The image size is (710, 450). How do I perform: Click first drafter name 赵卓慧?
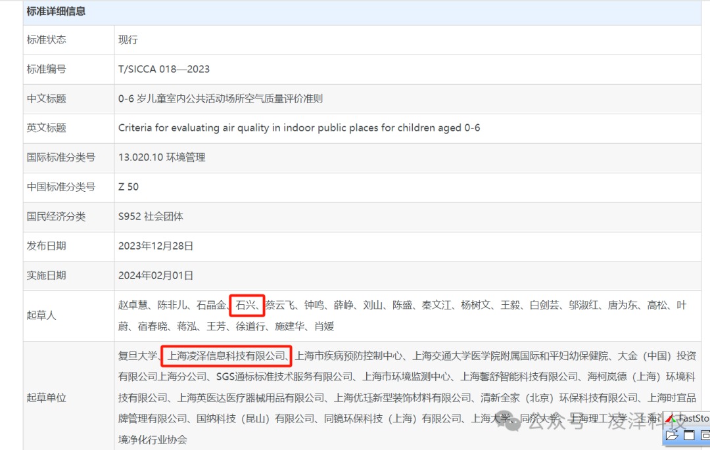tap(134, 305)
